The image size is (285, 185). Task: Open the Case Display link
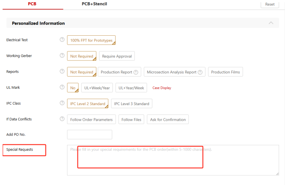[x=162, y=88]
